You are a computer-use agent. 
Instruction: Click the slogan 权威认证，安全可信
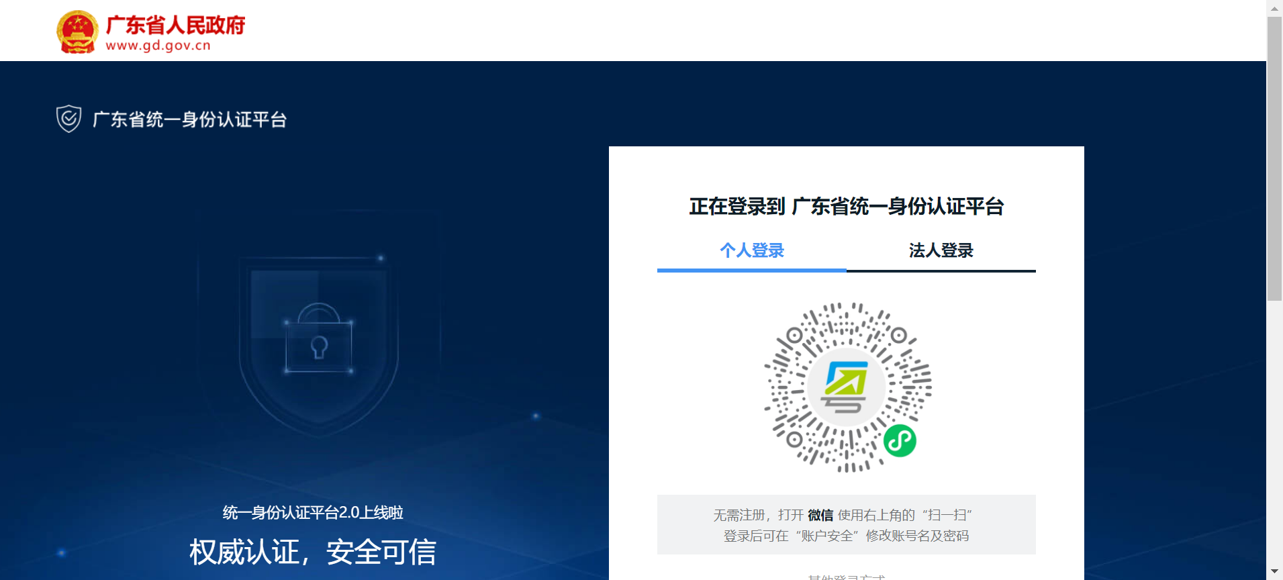click(313, 552)
